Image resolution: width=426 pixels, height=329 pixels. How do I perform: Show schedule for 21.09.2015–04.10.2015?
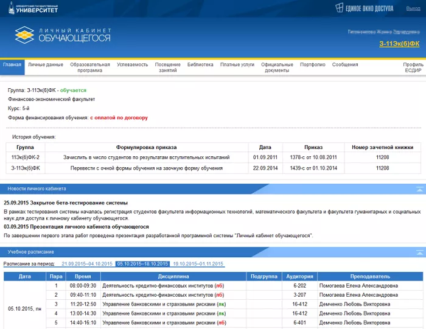(87, 264)
